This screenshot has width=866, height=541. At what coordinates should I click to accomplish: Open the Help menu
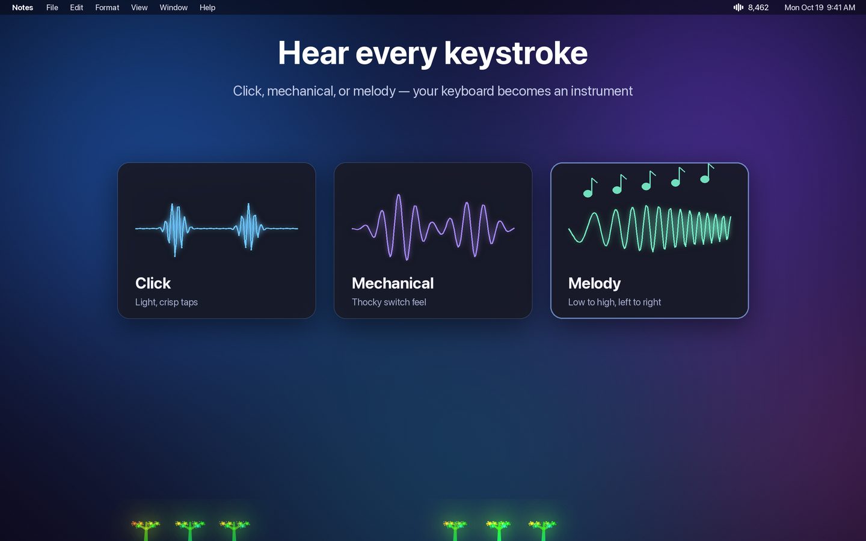click(x=207, y=7)
